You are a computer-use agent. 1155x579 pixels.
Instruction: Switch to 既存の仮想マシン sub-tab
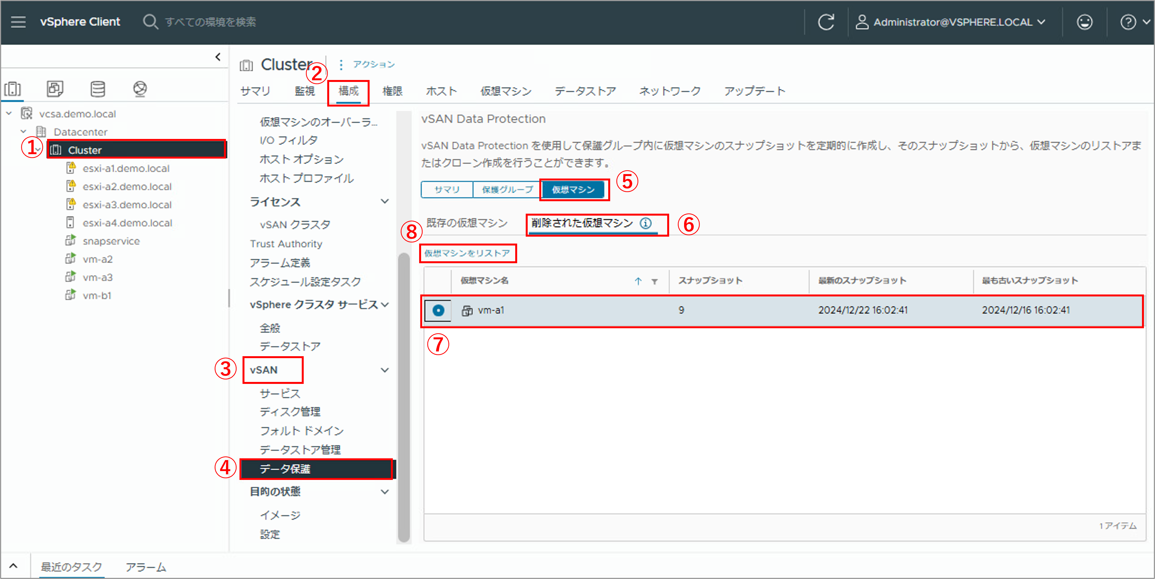(467, 223)
